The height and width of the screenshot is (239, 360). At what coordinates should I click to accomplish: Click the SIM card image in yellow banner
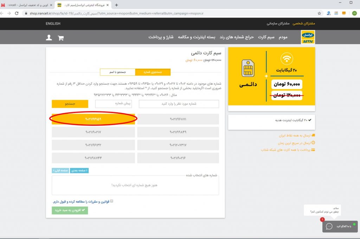pos(248,68)
